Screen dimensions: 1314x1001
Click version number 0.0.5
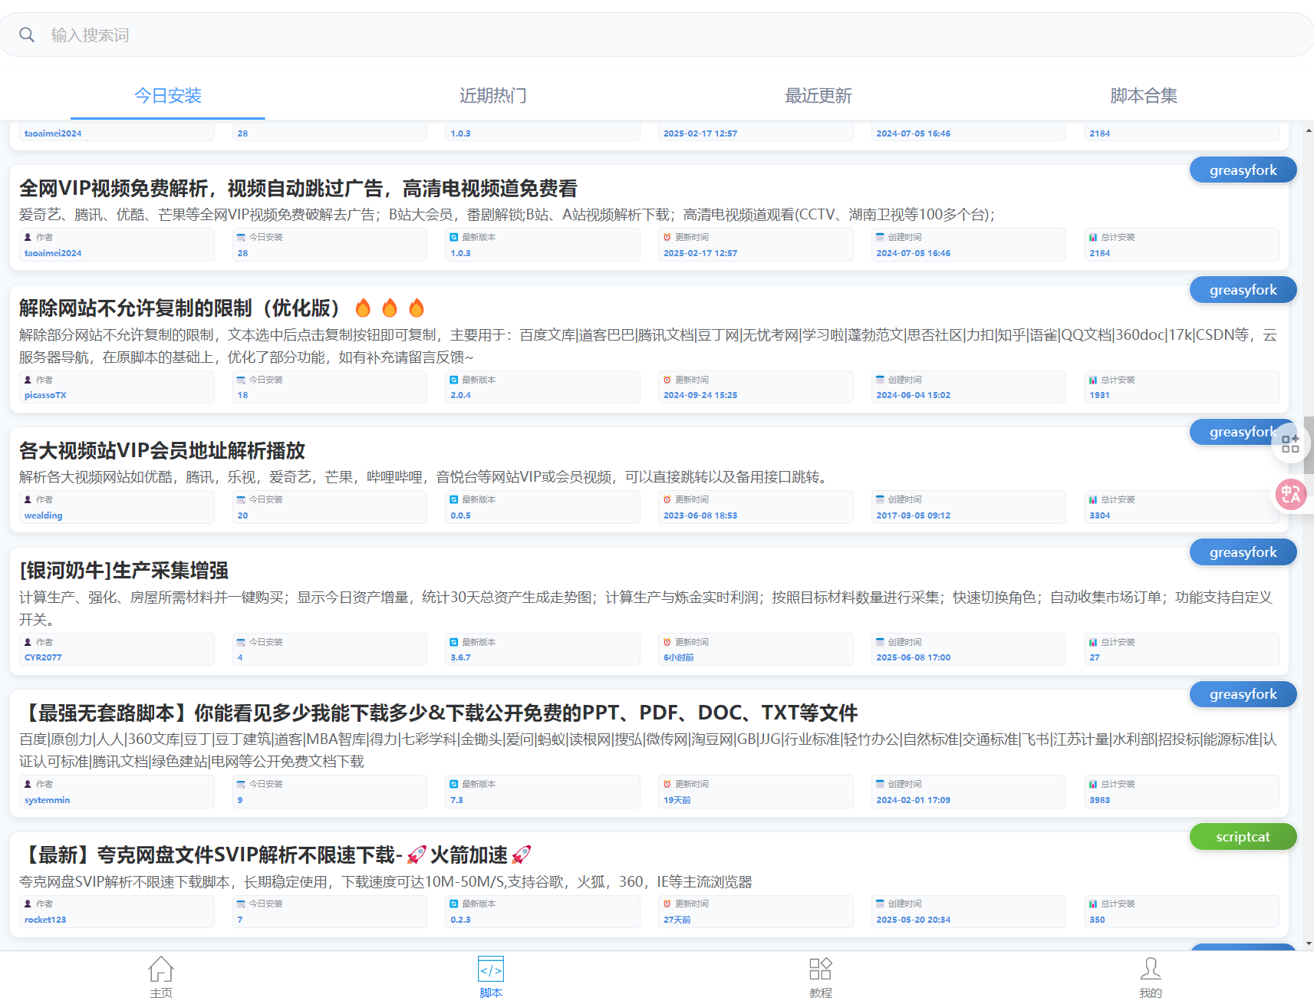coord(460,515)
